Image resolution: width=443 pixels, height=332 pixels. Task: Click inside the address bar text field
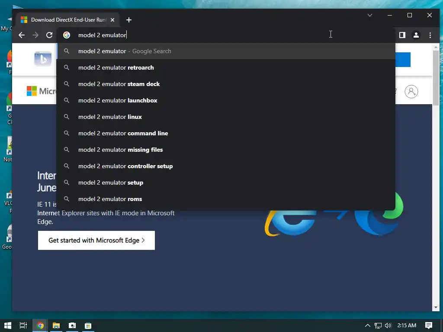pos(226,35)
